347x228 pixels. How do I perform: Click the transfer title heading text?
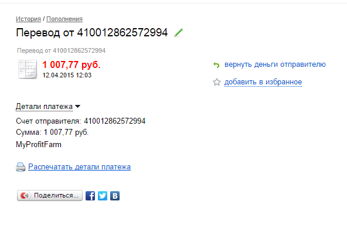coord(92,33)
